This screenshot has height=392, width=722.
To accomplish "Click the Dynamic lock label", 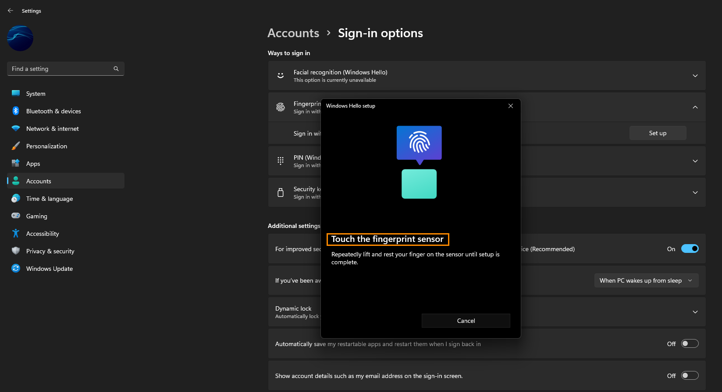I will pos(293,308).
